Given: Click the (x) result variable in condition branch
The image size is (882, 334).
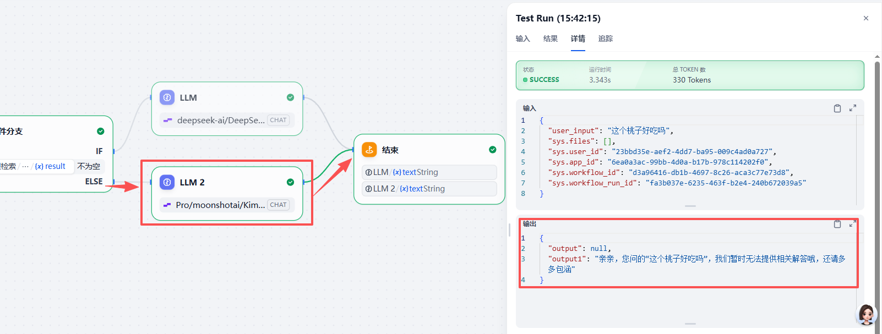Looking at the screenshot, I should click(50, 166).
